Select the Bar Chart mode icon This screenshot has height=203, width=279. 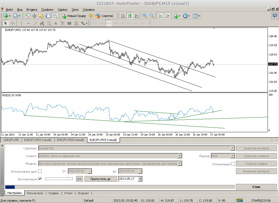[x=123, y=16]
